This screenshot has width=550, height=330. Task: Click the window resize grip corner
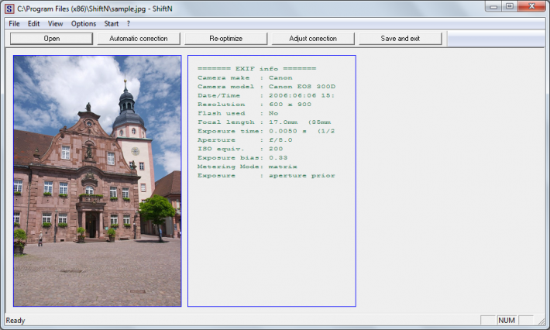pyautogui.click(x=542, y=321)
